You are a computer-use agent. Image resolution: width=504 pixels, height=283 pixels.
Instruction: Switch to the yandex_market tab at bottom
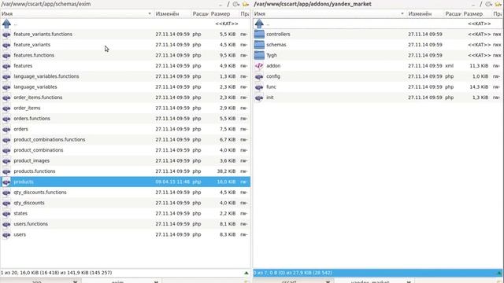coord(370,281)
